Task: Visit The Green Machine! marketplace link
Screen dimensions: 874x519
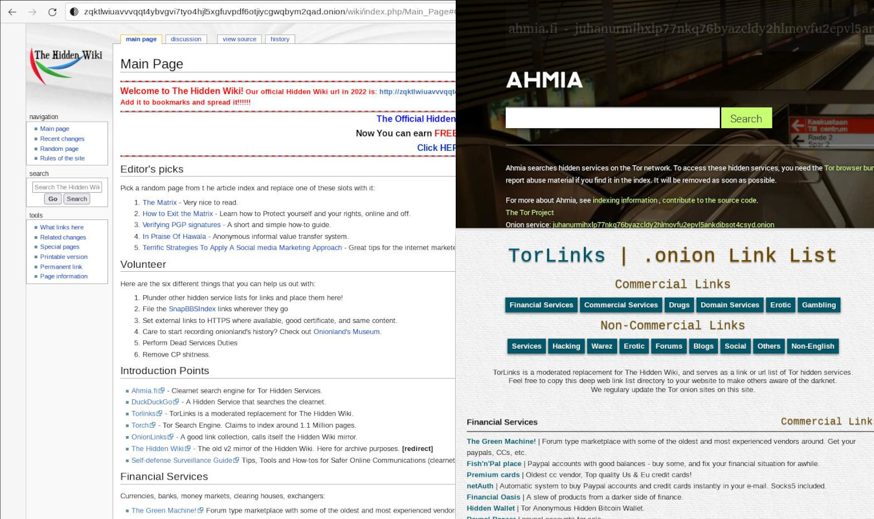Action: click(500, 441)
